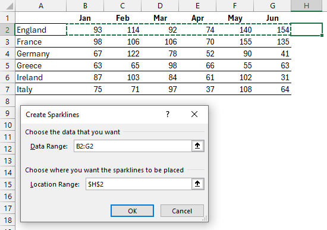Confirm sparkline creation with OK
This screenshot has height=230, width=327.
132,211
